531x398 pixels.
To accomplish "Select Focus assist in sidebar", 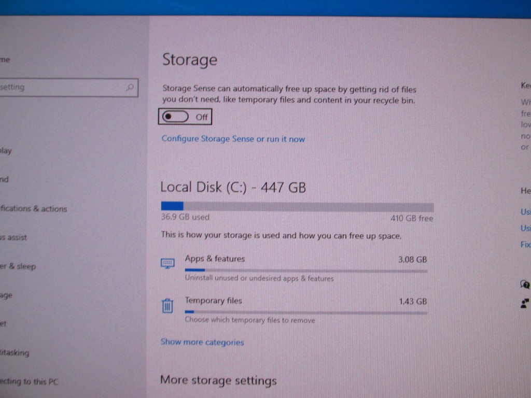I will 13,237.
